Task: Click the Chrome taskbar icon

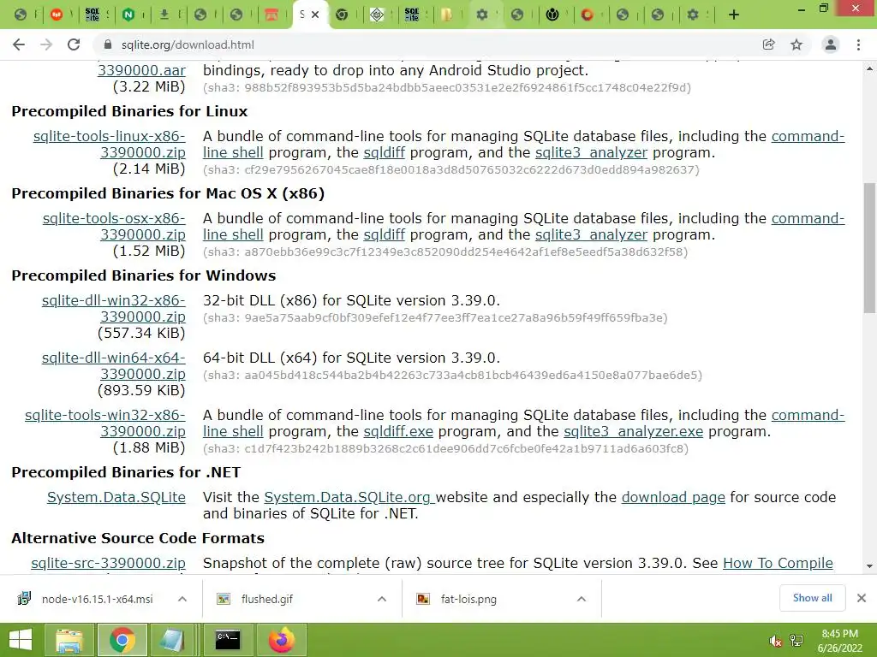Action: pos(122,640)
